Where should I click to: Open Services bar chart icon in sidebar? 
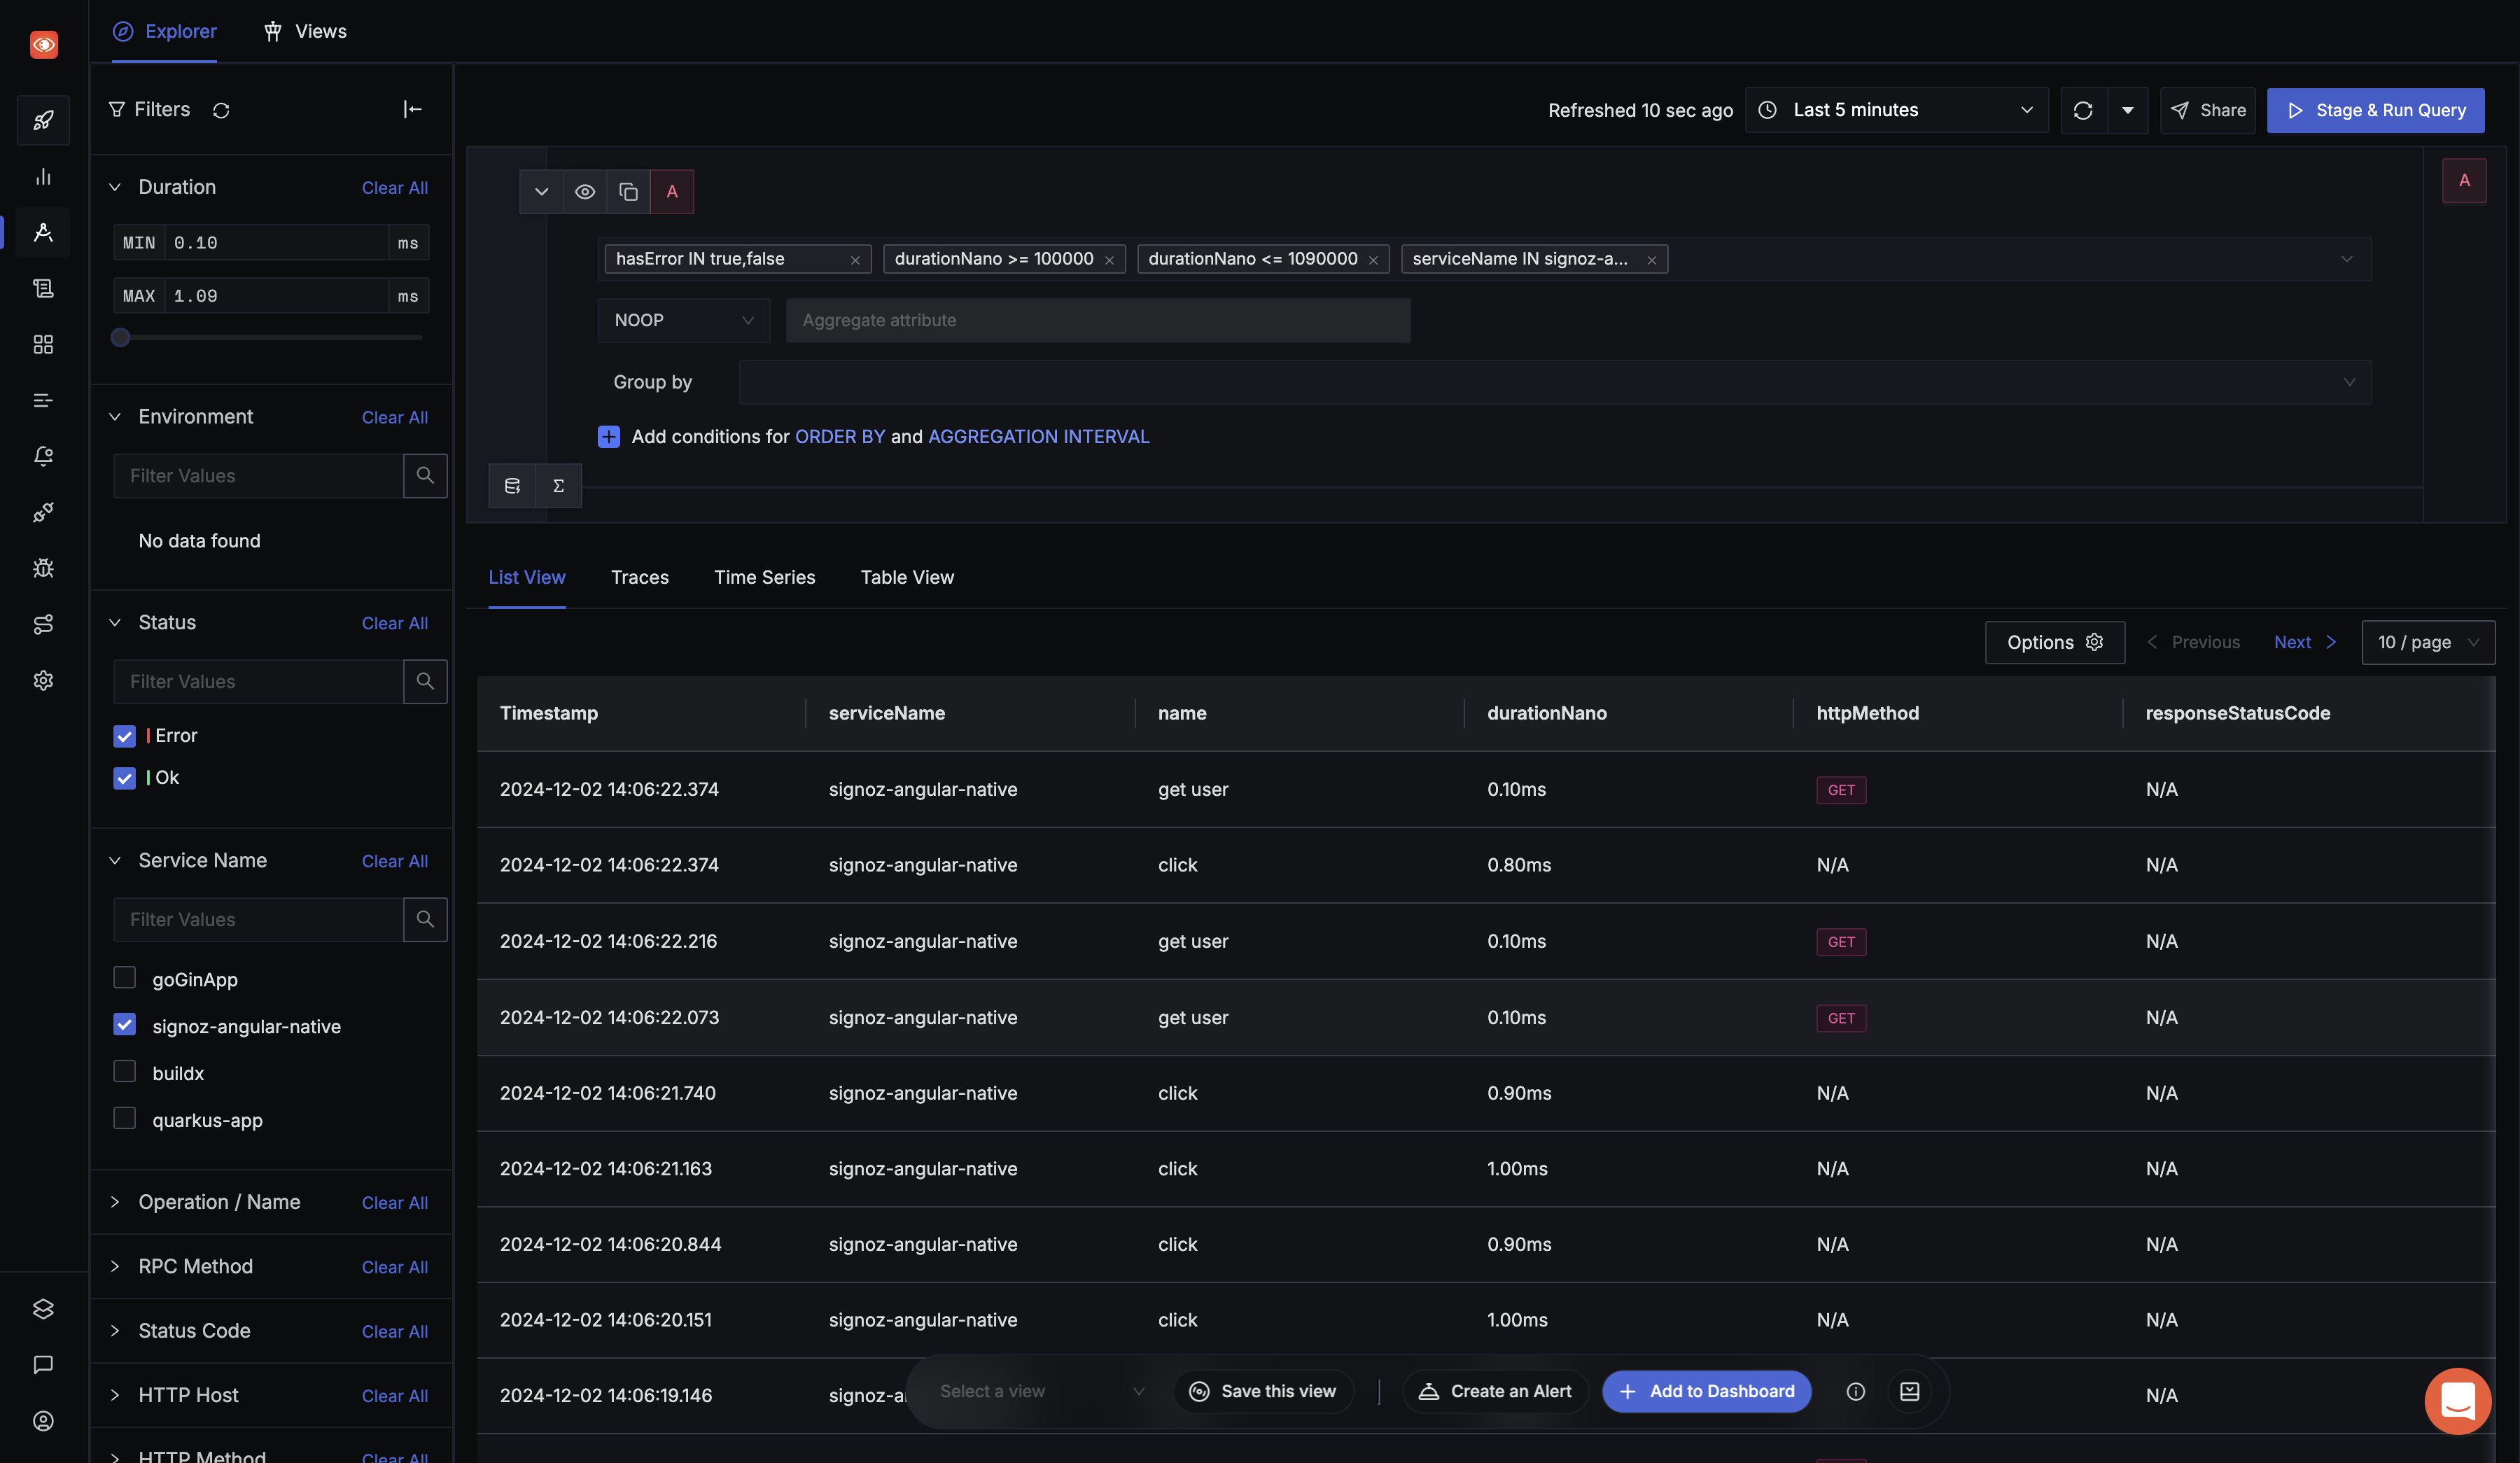coord(43,177)
